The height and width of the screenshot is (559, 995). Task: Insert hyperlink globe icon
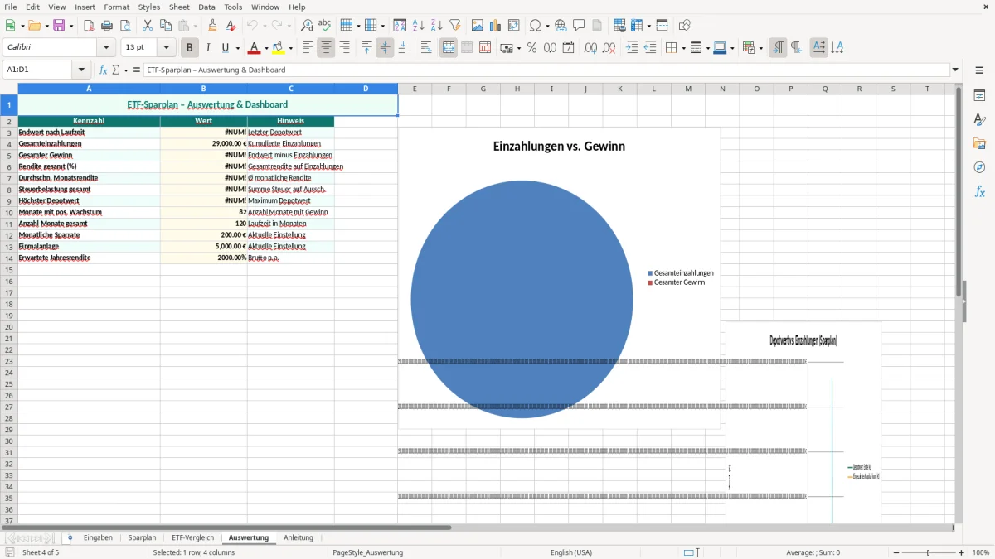pyautogui.click(x=561, y=26)
